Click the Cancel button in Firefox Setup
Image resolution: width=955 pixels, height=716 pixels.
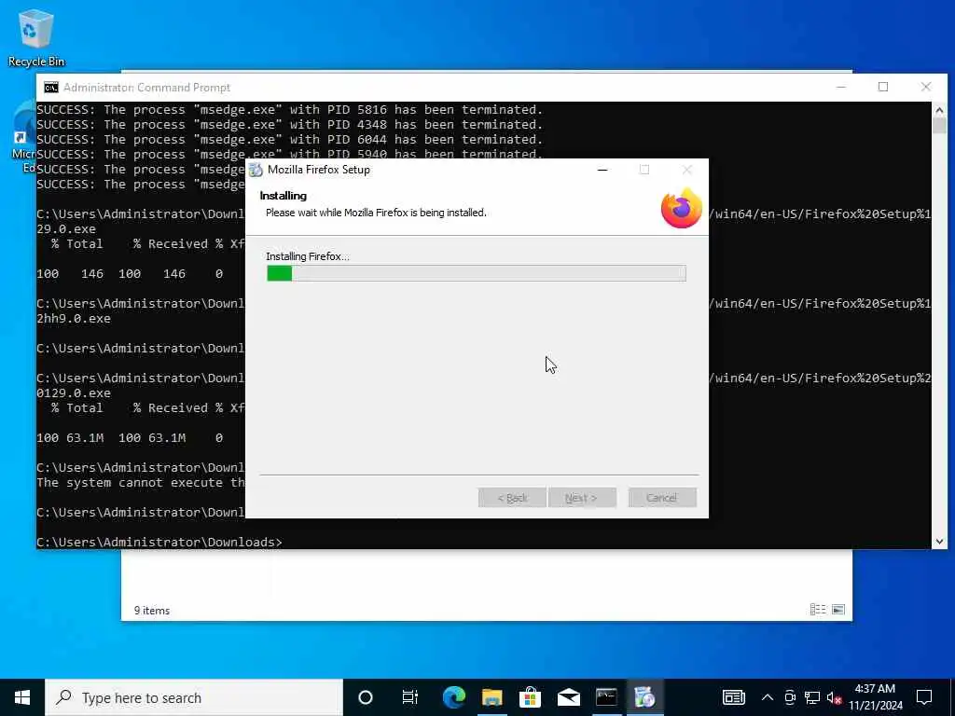click(662, 498)
